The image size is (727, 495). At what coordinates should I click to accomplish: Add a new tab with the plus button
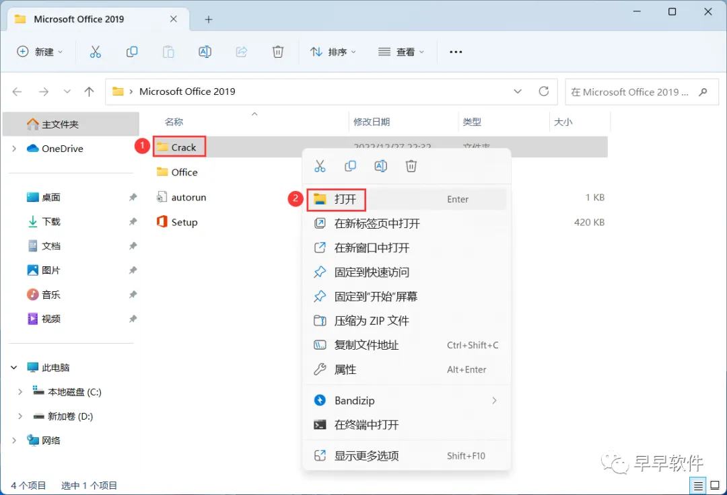pyautogui.click(x=209, y=20)
